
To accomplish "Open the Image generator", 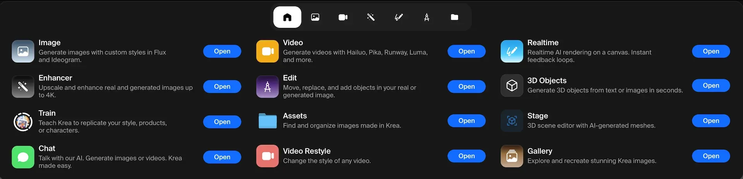I will [x=222, y=51].
